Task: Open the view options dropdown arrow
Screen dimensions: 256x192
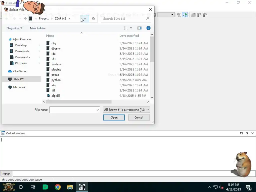Action: click(x=131, y=28)
